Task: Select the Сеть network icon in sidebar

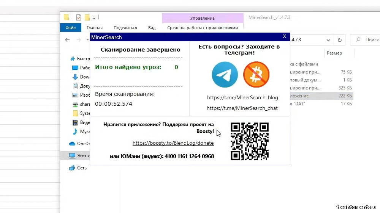Action: [x=72, y=168]
